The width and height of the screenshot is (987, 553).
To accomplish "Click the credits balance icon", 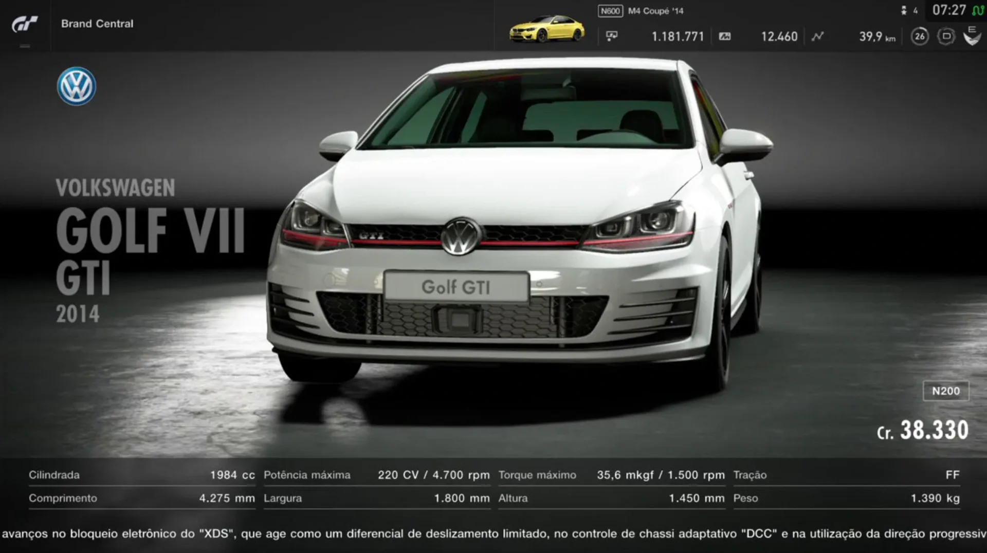I will tap(612, 36).
